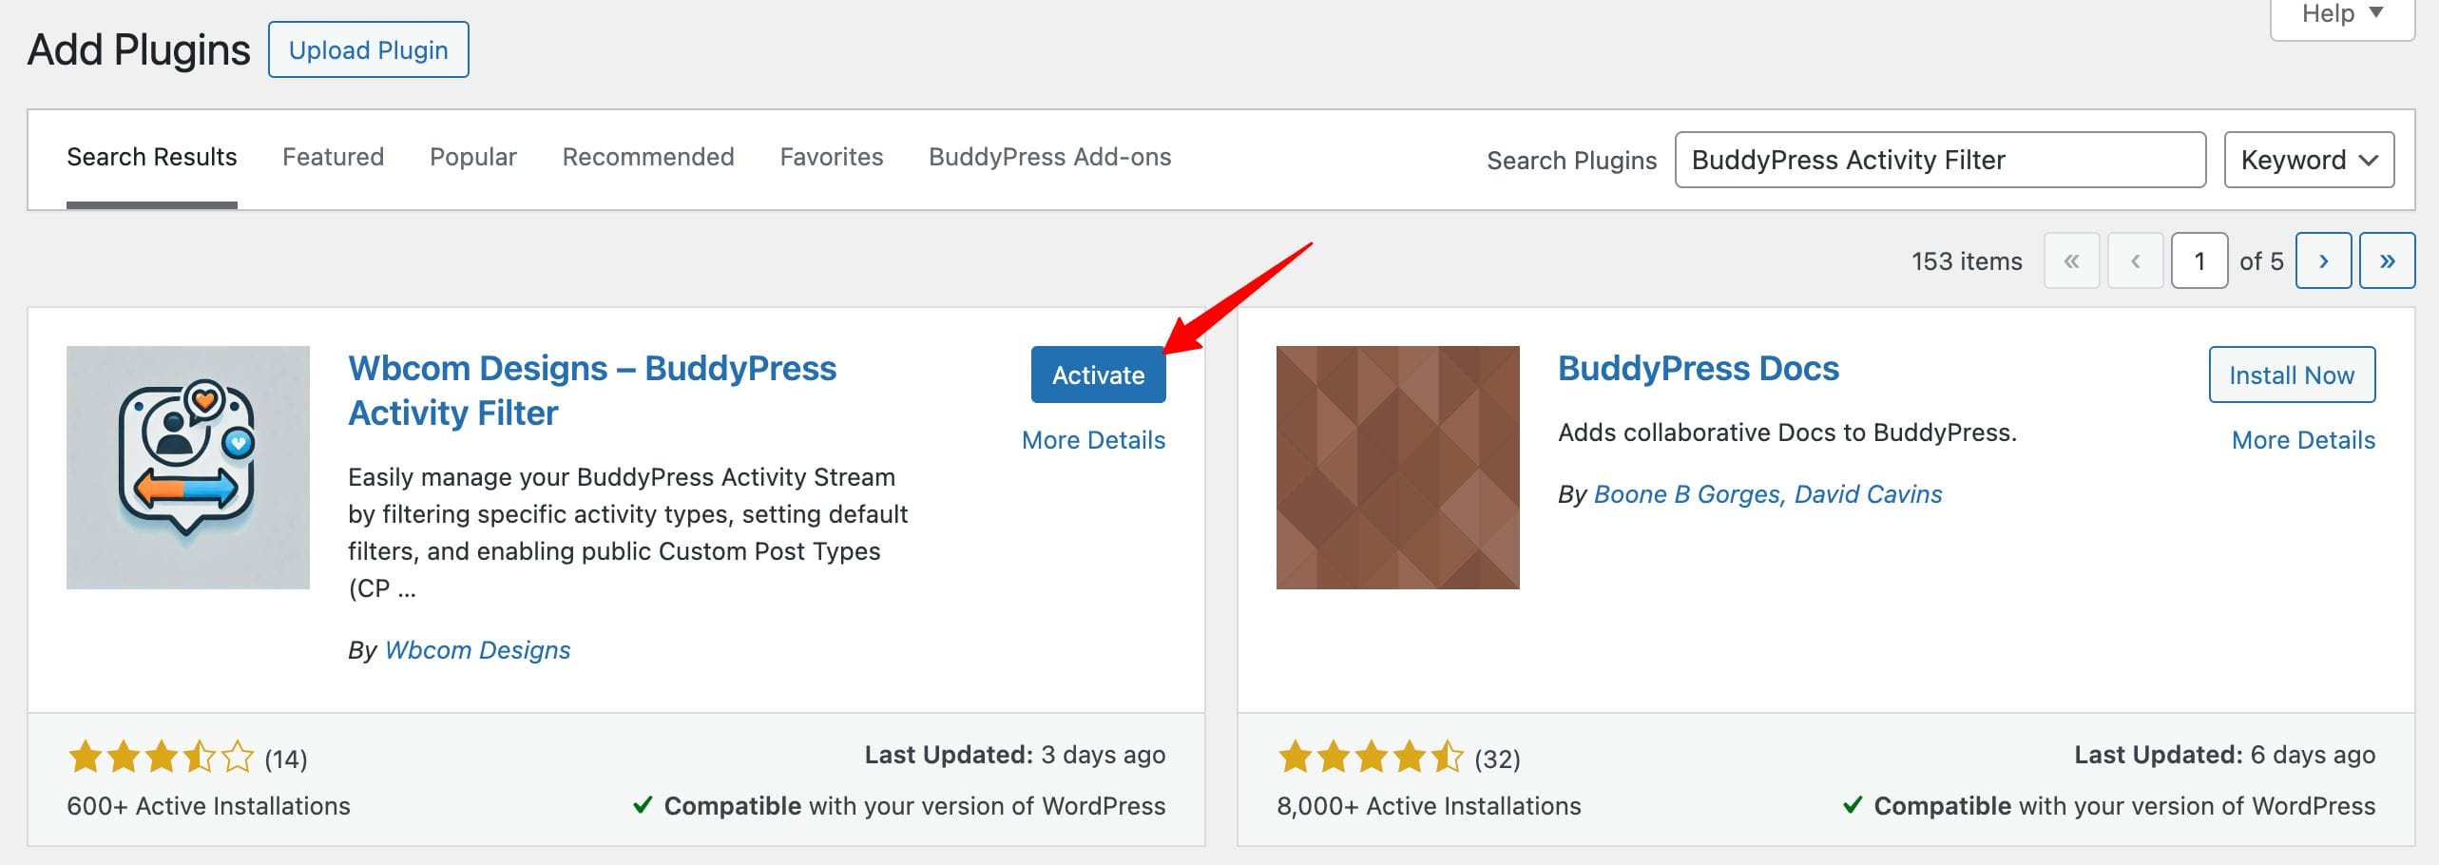Image resolution: width=2439 pixels, height=865 pixels.
Task: Click the BuddyPress Activity Filter plugin icon
Action: (x=188, y=468)
